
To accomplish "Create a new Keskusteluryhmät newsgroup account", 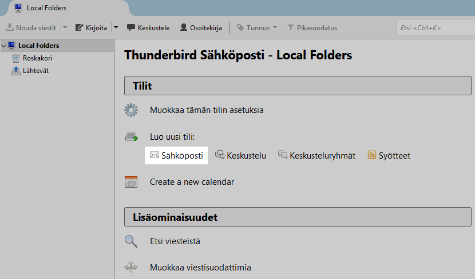I will pyautogui.click(x=316, y=156).
